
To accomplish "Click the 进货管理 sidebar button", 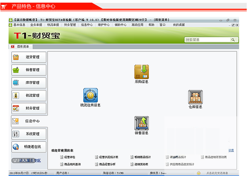I will (x=29, y=57).
